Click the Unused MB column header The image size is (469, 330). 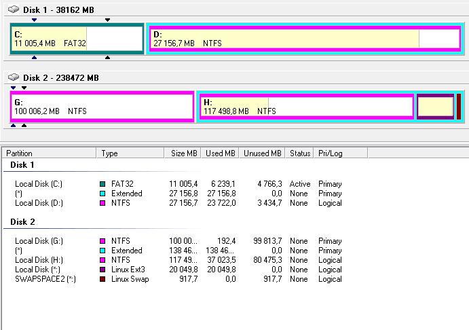(x=262, y=153)
